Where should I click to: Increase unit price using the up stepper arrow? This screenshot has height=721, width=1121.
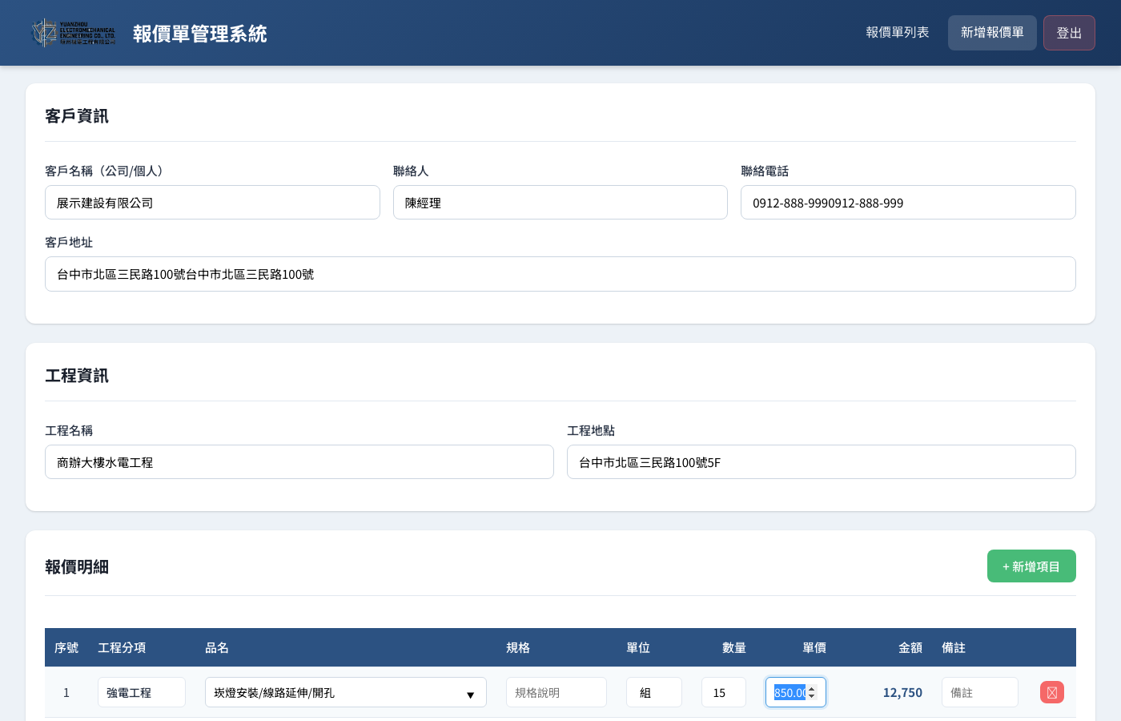click(x=812, y=688)
